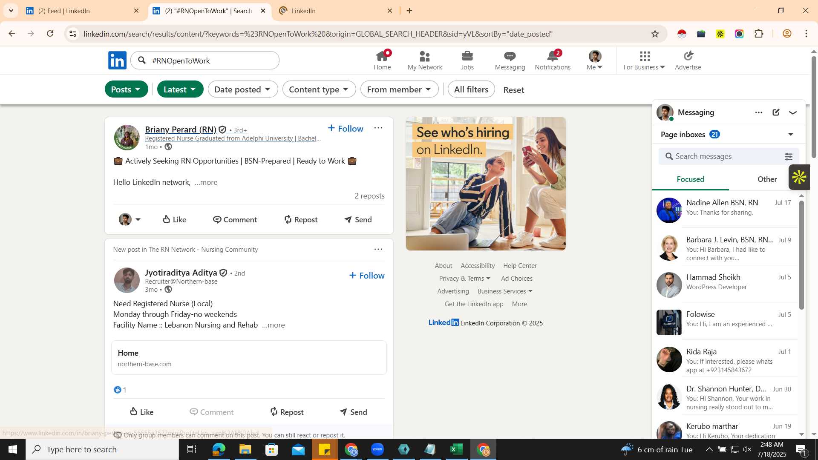This screenshot has width=818, height=460.
Task: Open the Home nav icon
Action: point(382,60)
